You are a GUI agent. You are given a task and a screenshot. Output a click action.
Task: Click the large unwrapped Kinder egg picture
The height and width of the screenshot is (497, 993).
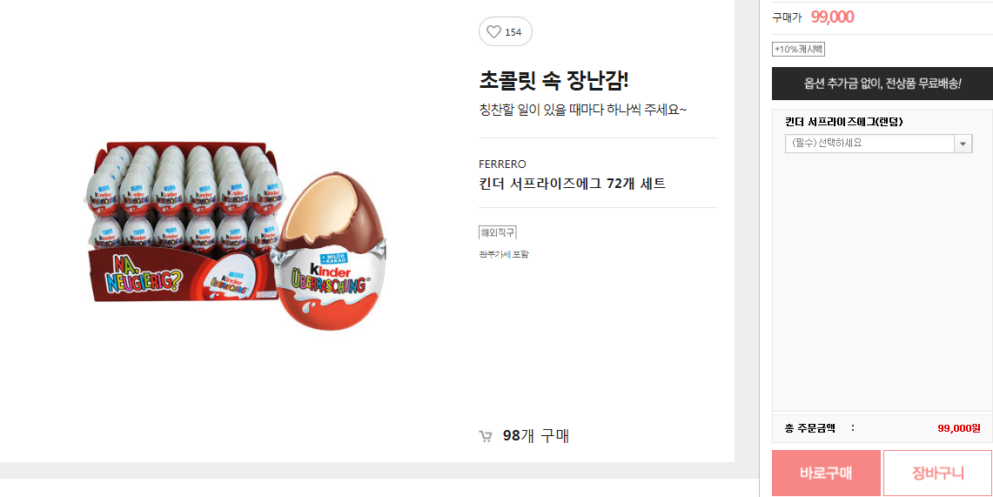[x=328, y=252]
